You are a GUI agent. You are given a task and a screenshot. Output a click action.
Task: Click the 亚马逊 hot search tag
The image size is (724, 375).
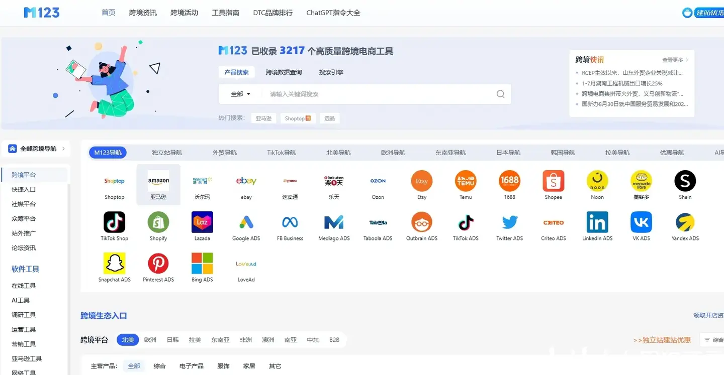point(263,118)
